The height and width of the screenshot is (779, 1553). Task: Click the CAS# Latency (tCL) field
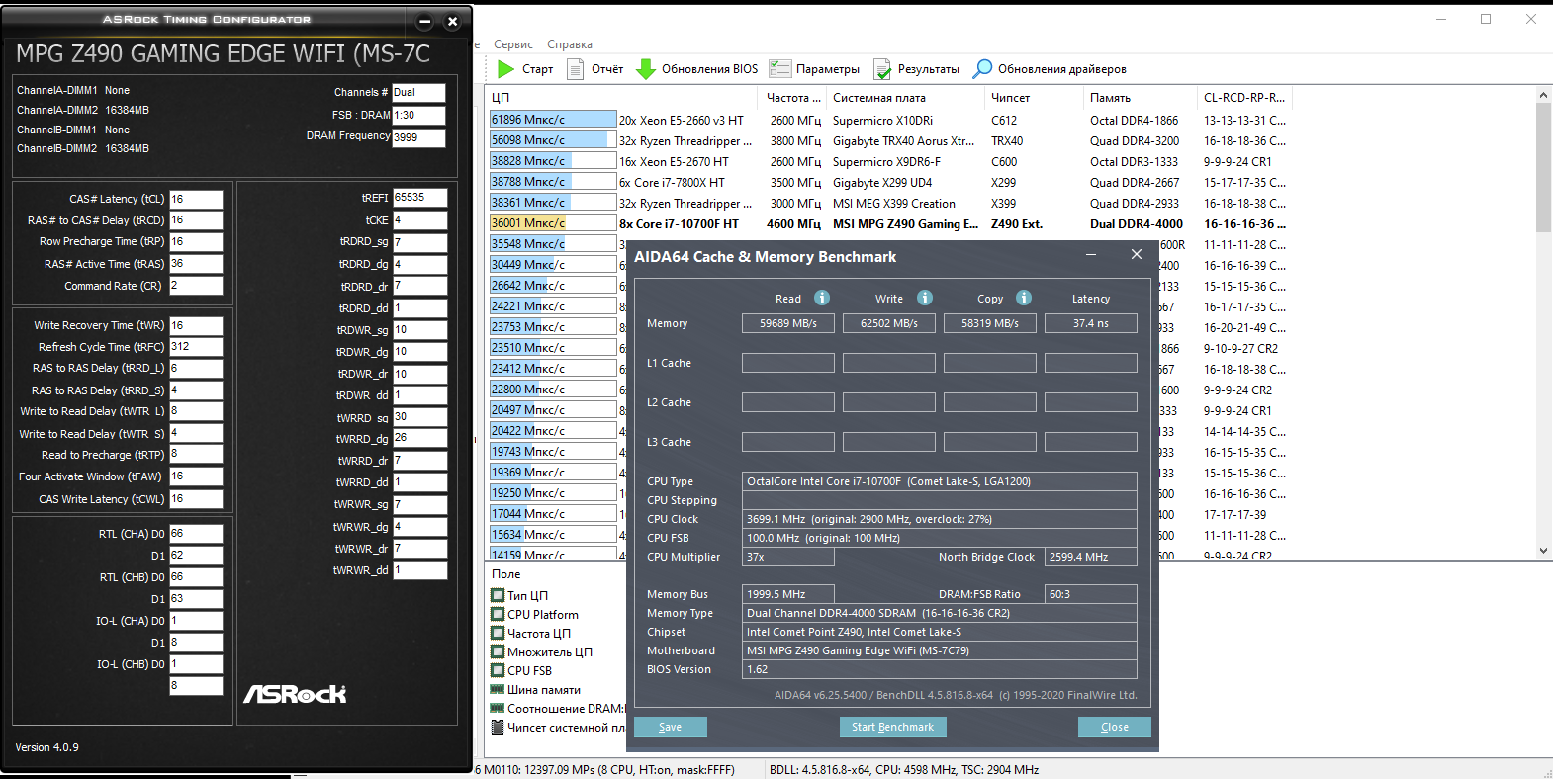[x=196, y=199]
